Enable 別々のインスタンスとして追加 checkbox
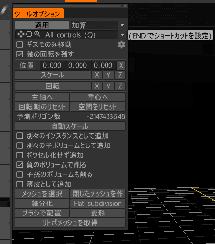This screenshot has width=215, height=244. click(20, 136)
